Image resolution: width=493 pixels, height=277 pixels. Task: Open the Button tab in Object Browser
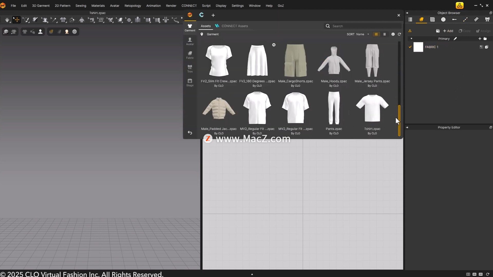[x=443, y=19]
